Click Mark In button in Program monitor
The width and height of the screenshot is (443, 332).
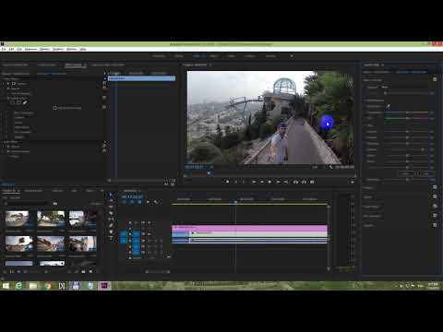(x=236, y=182)
